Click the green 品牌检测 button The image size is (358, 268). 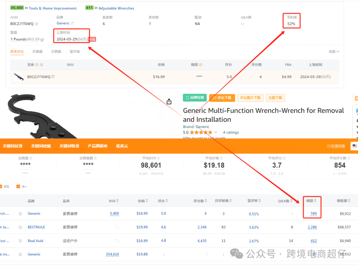click(195, 98)
